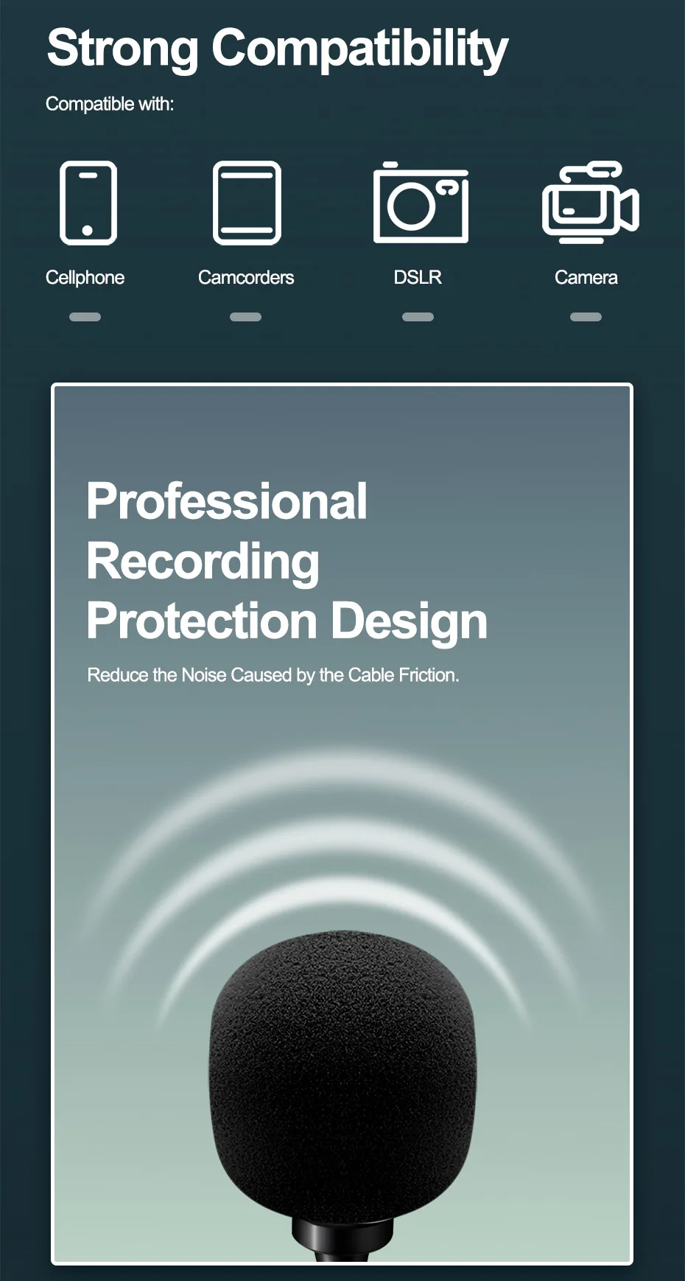Click the DSLR text label

[x=418, y=278]
